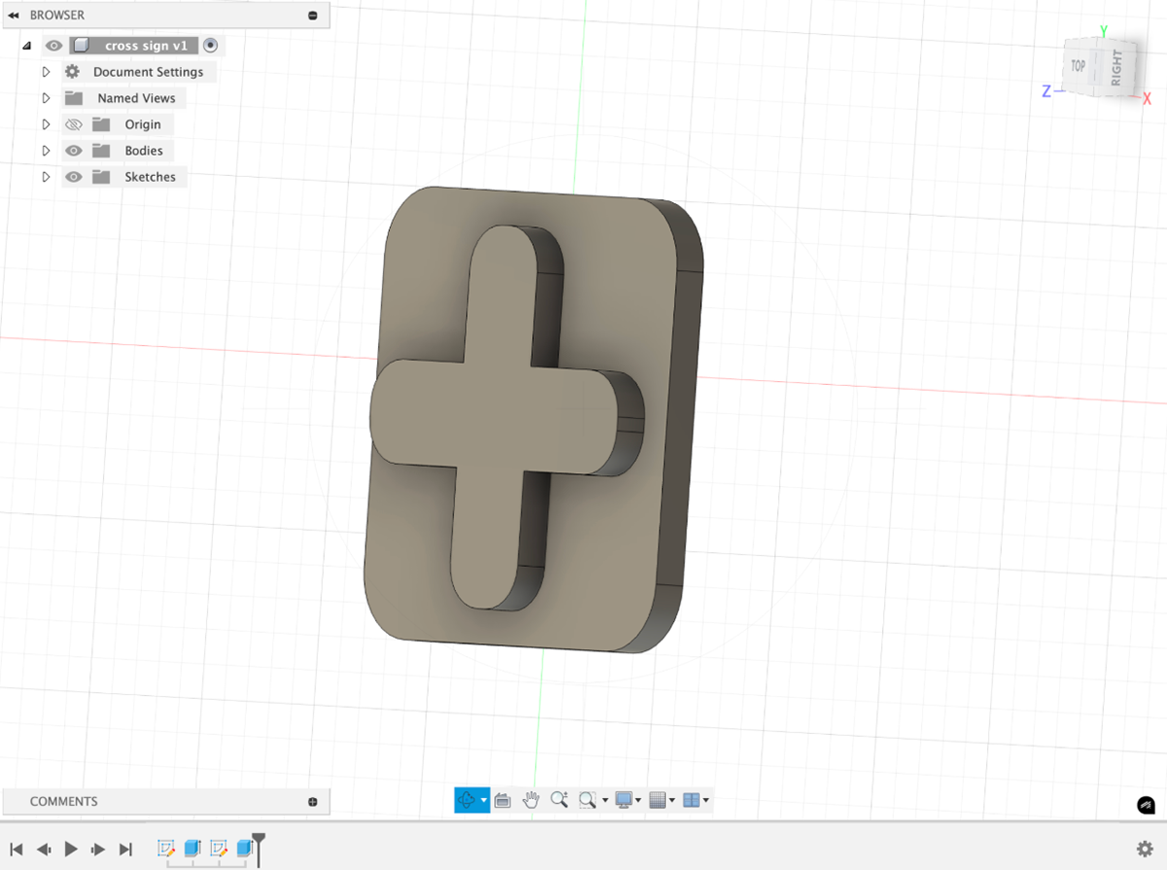Play the timeline history
This screenshot has height=870, width=1167.
71,849
